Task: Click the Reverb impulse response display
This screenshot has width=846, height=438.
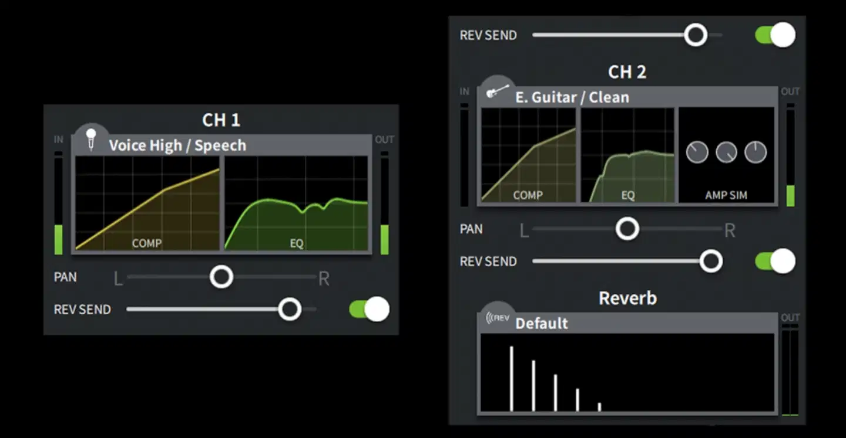Action: [x=627, y=374]
